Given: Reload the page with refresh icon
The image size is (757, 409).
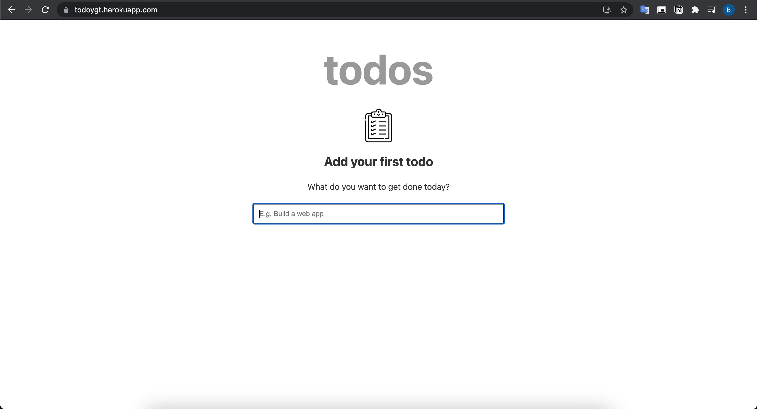Looking at the screenshot, I should [x=45, y=10].
